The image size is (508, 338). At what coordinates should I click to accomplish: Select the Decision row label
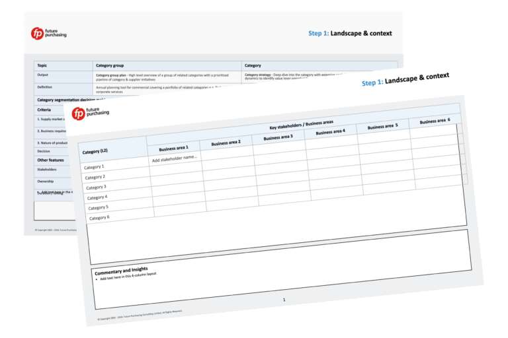44,151
